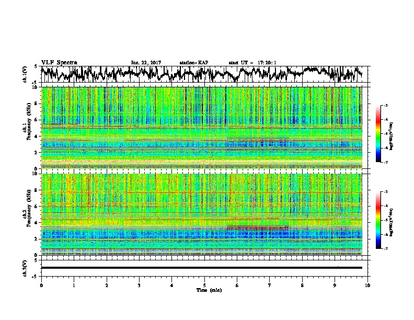
Task: Click time axis tick label "1"
Action: click(74, 285)
